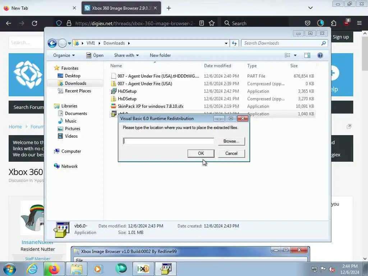Image resolution: width=368 pixels, height=276 pixels.
Task: Reload the page in Firefox
Action: (x=34, y=23)
